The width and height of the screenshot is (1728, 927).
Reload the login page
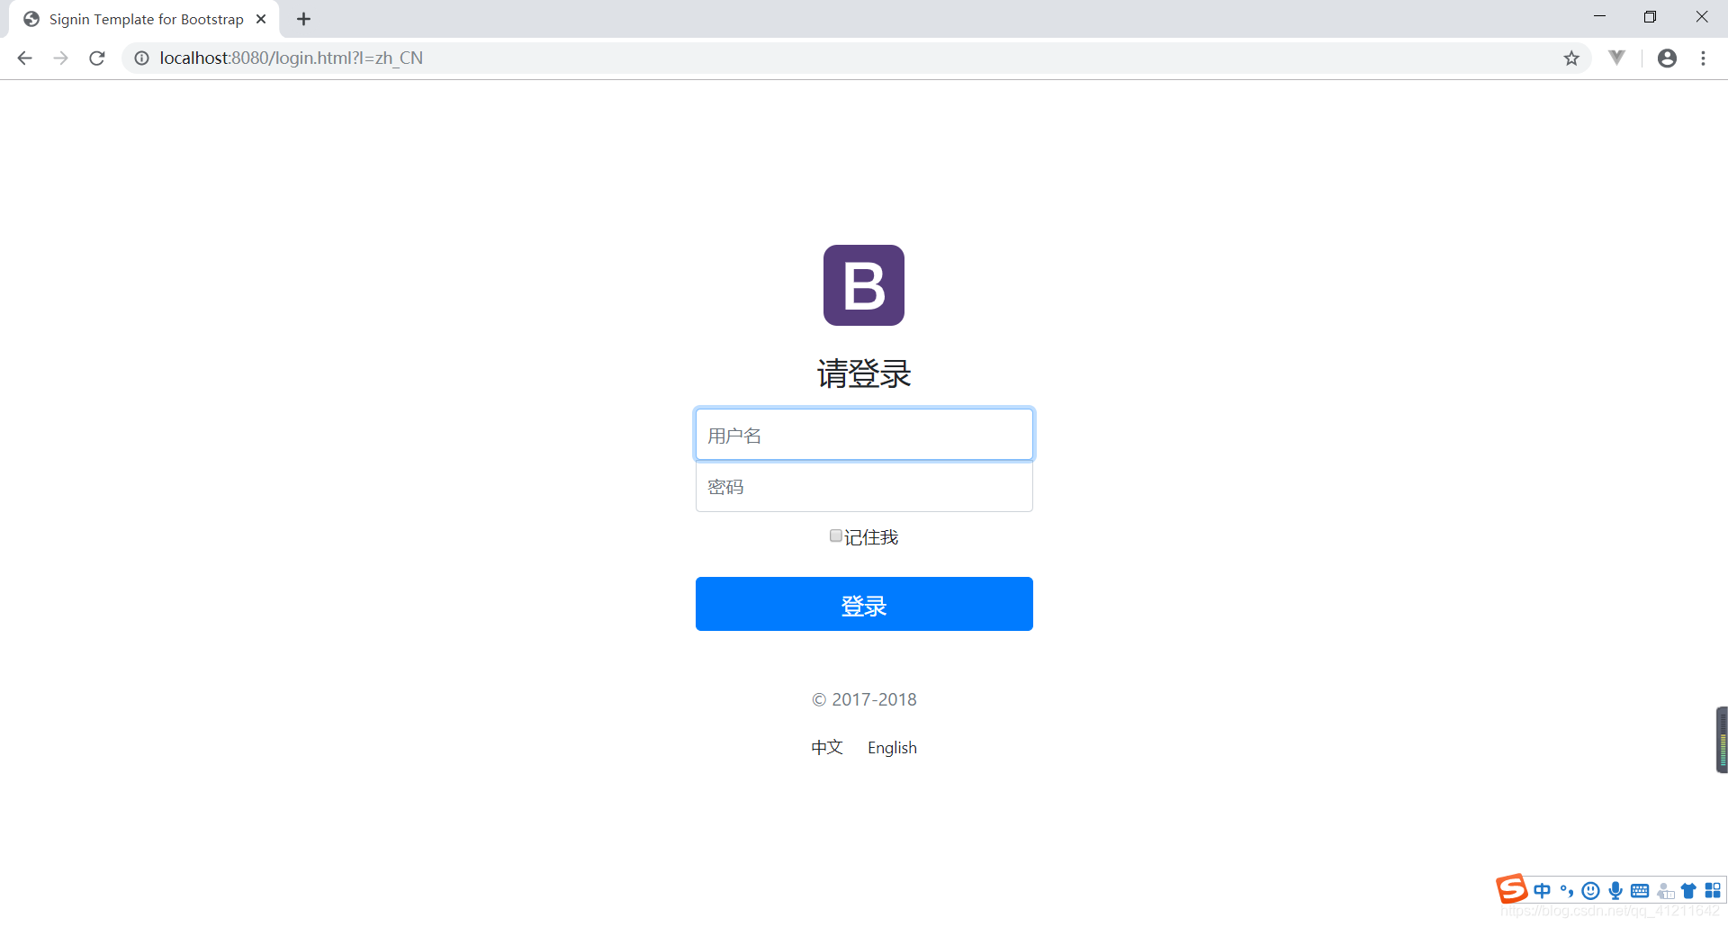[97, 58]
